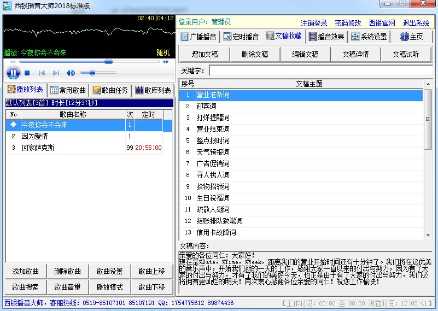Mute the player speaker icon
The image size is (438, 311).
pyautogui.click(x=71, y=73)
